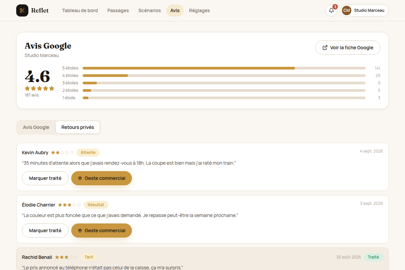
Task: Select the Avis nav item
Action: click(175, 10)
